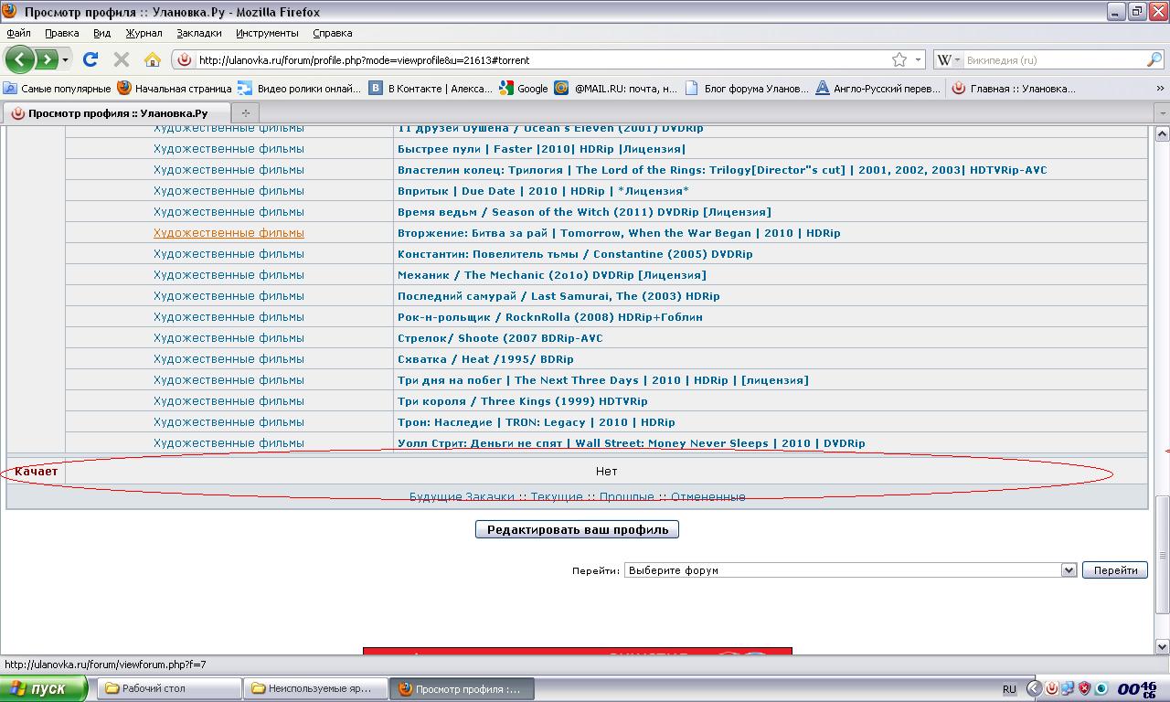Open the Трон: Наследие torrent link
The image size is (1170, 702).
536,422
